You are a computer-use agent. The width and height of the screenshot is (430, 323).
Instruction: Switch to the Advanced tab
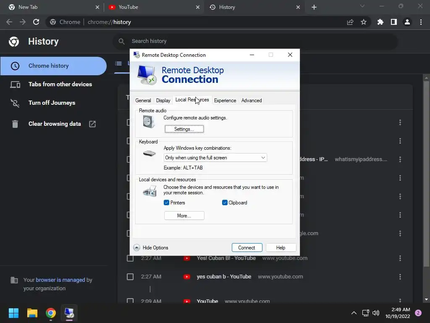[252, 101]
